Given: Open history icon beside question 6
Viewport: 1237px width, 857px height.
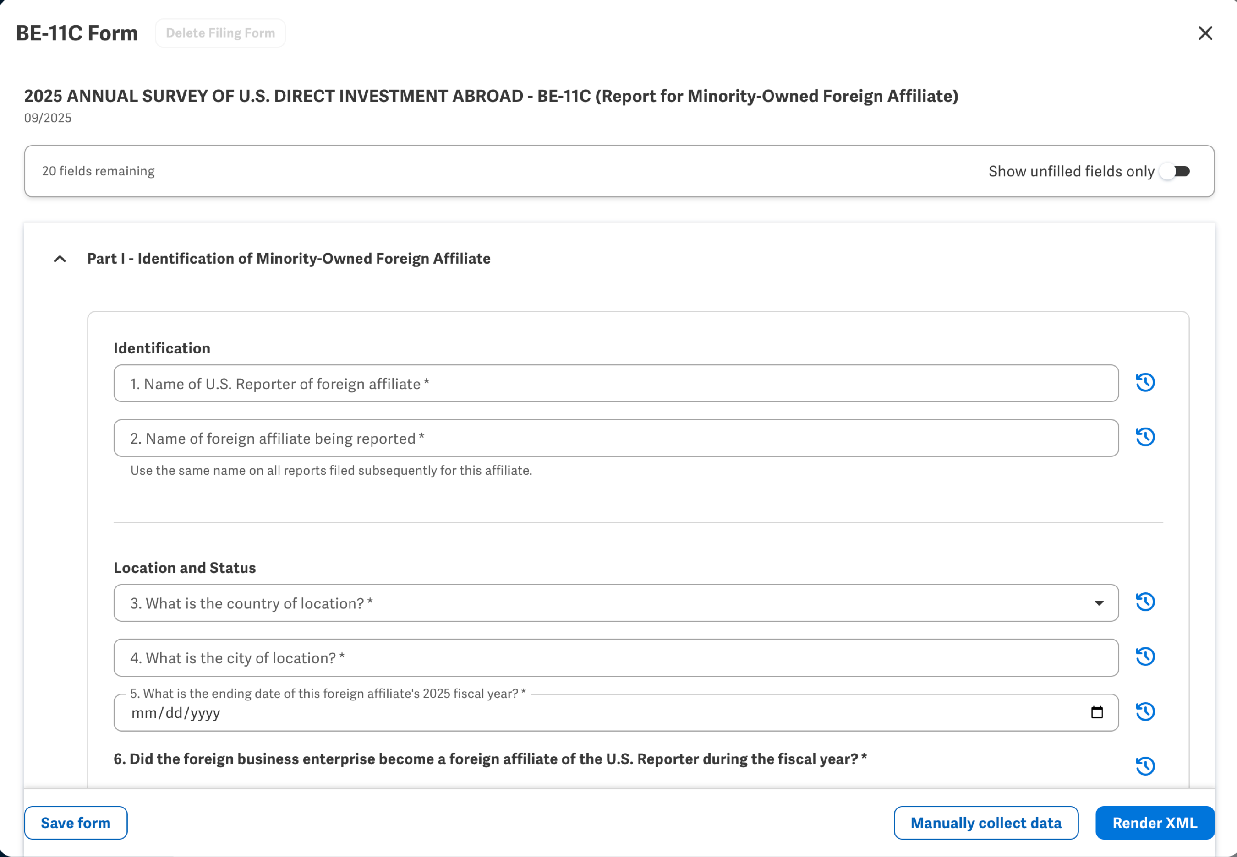Looking at the screenshot, I should 1145,766.
